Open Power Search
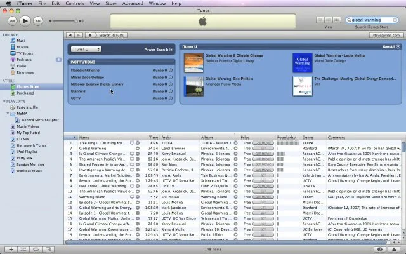This screenshot has width=406, height=254. 159,50
